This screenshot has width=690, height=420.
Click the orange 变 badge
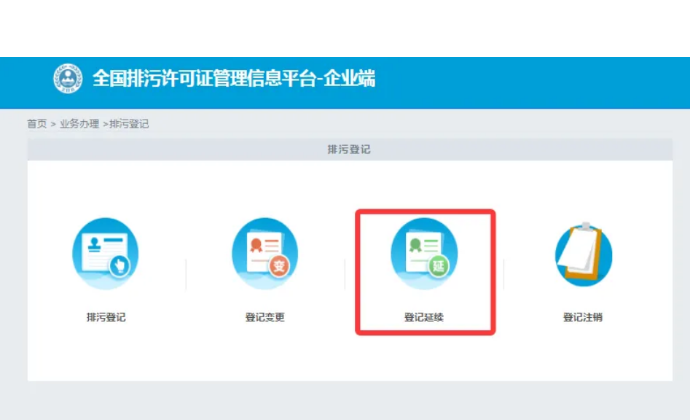point(278,266)
